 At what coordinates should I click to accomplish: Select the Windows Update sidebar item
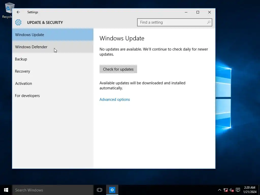tap(53, 35)
